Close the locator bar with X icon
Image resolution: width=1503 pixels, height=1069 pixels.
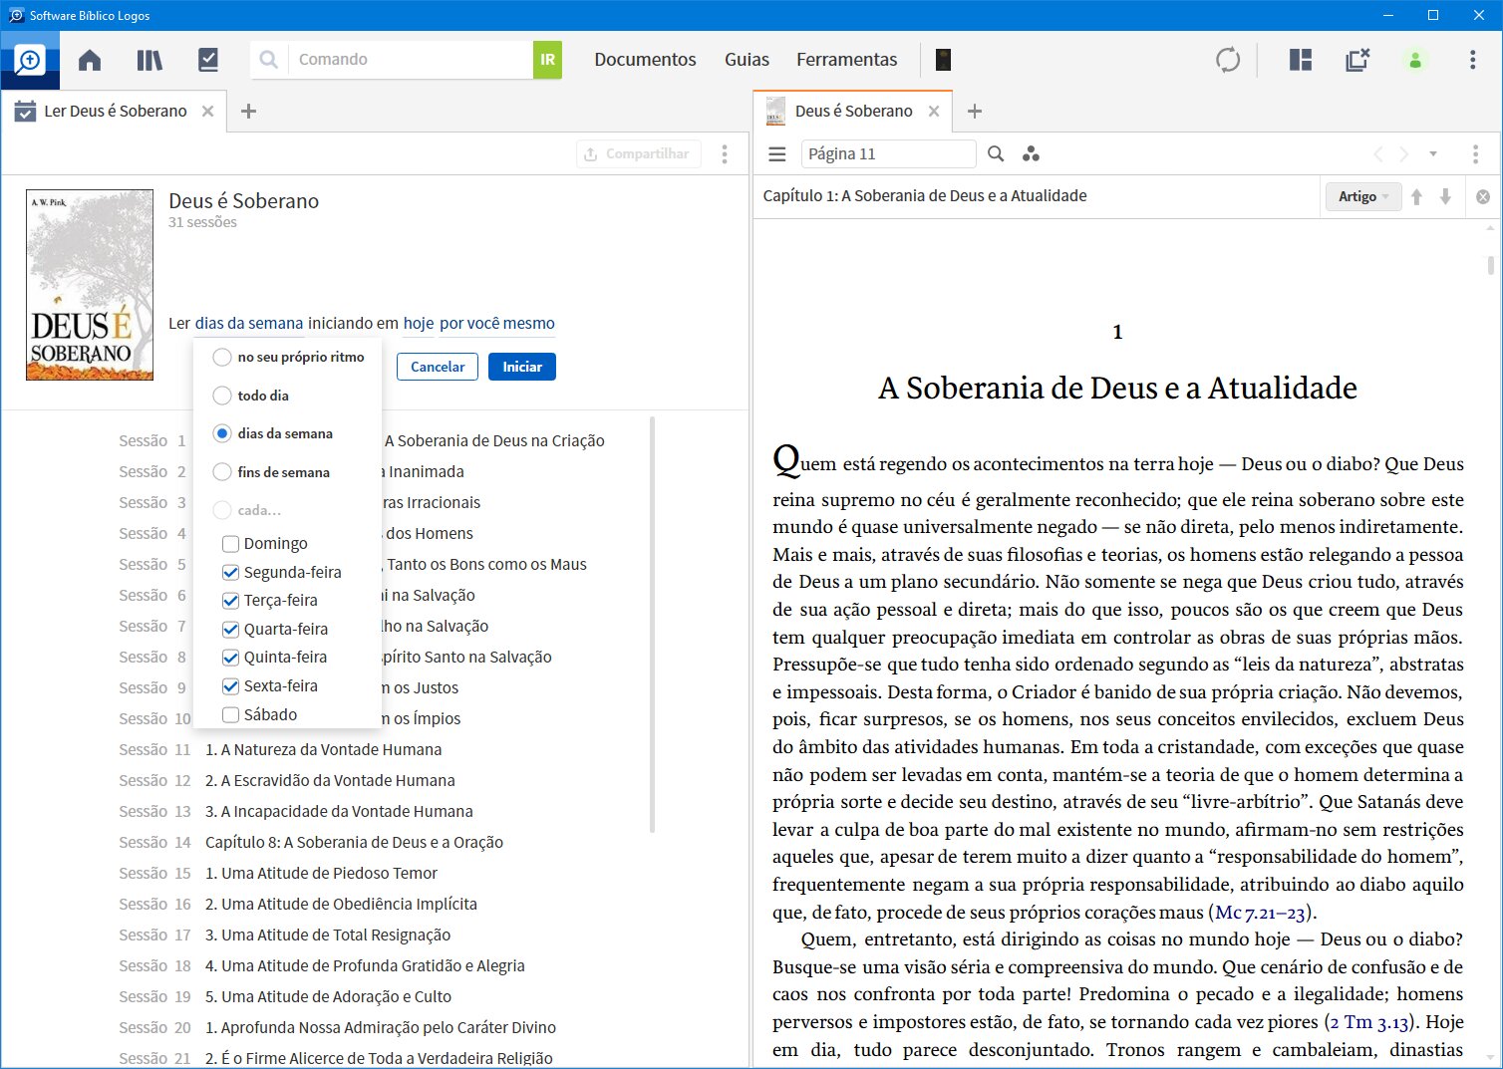1483,197
